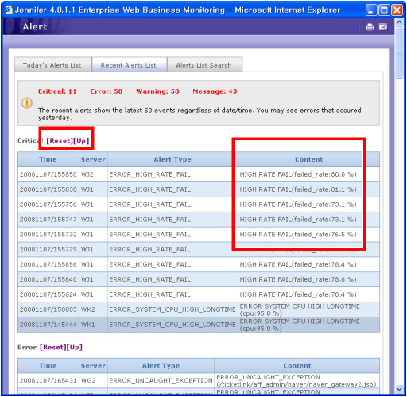Click ERROR_SYSTEM_CPU_HIGH_LONGTIME alert type in WK2 row
Screen dimensions: 407x397
coord(172,309)
